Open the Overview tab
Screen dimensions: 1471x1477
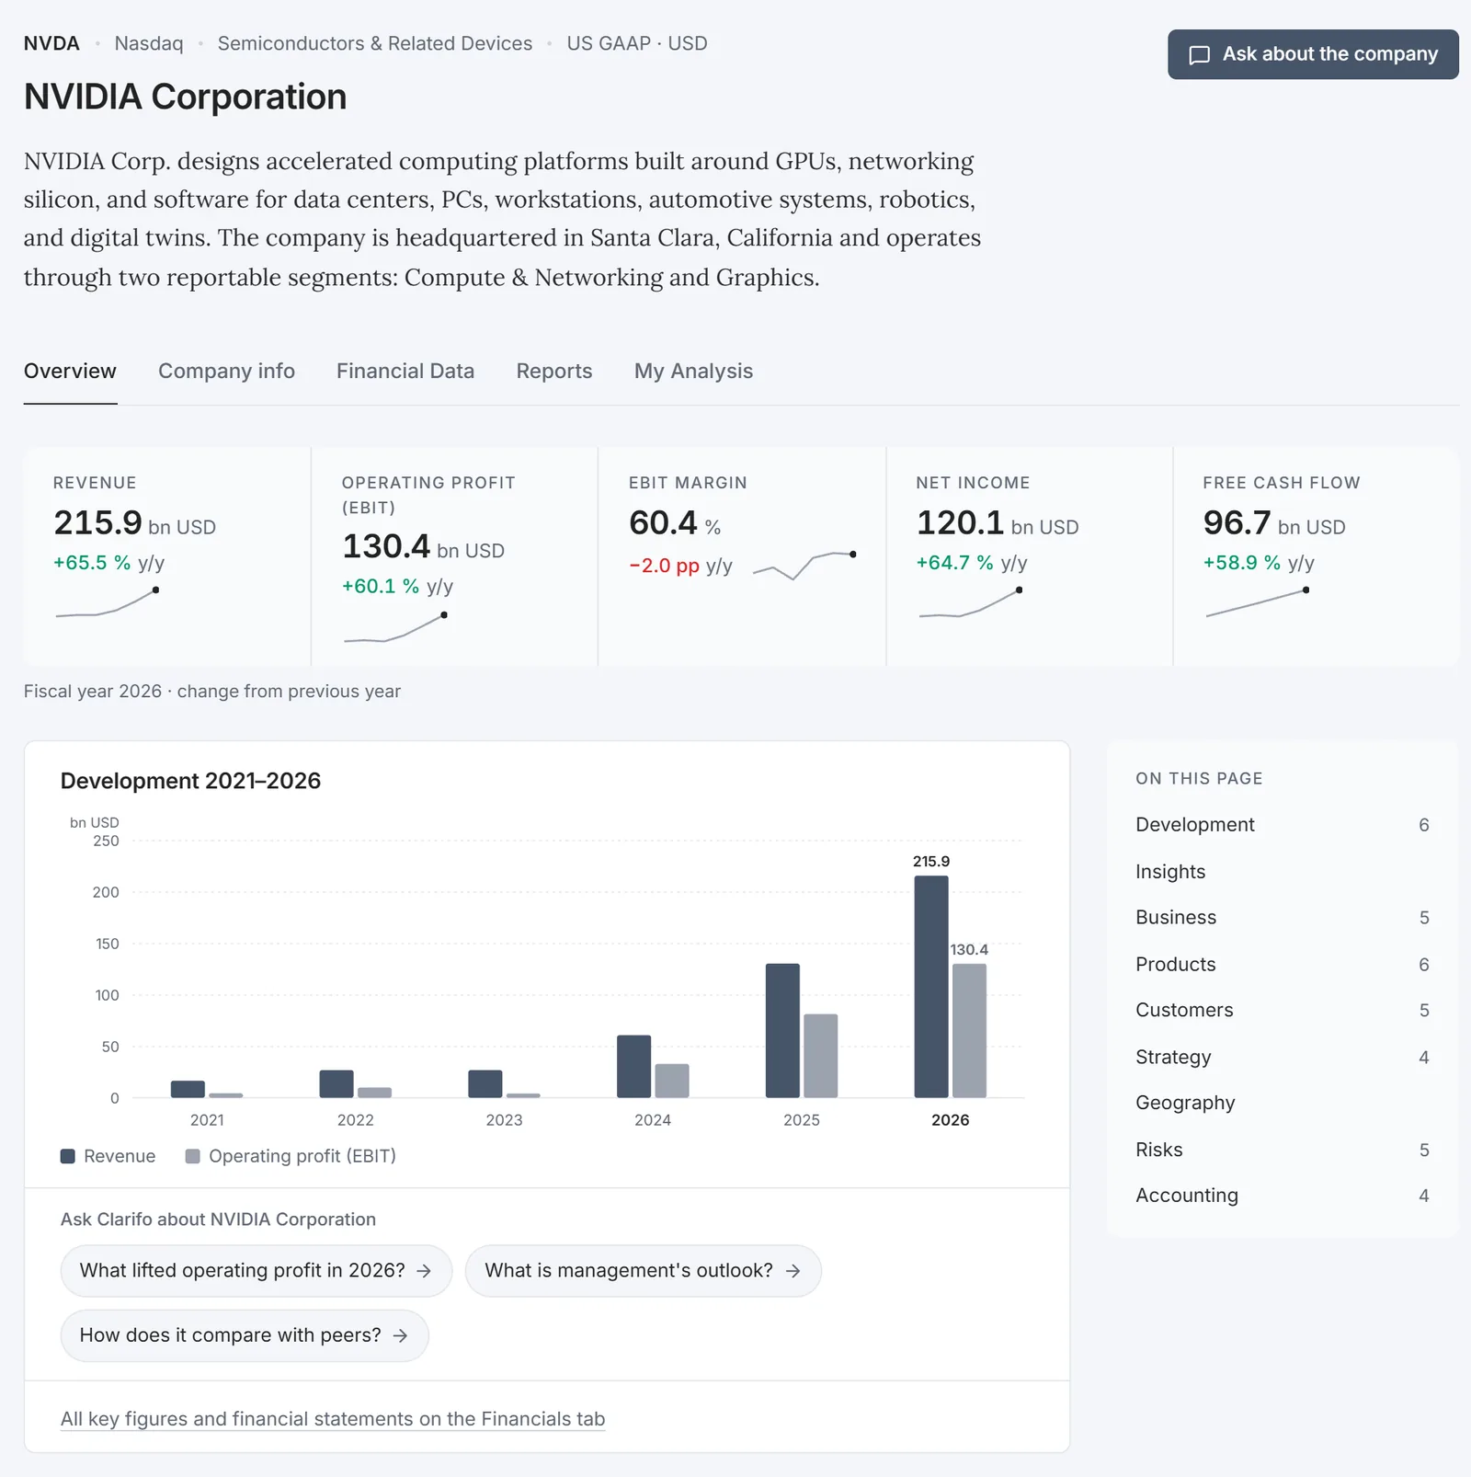(70, 372)
